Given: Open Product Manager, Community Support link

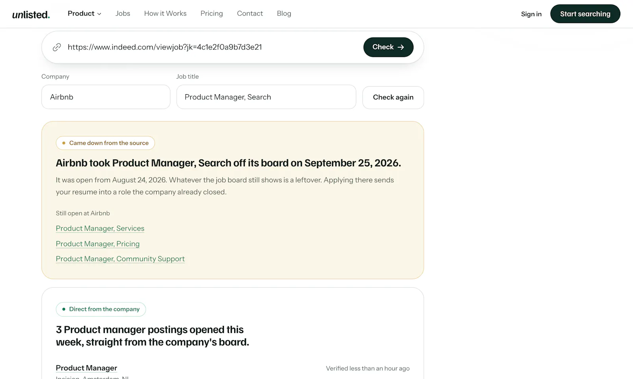Looking at the screenshot, I should click(120, 259).
